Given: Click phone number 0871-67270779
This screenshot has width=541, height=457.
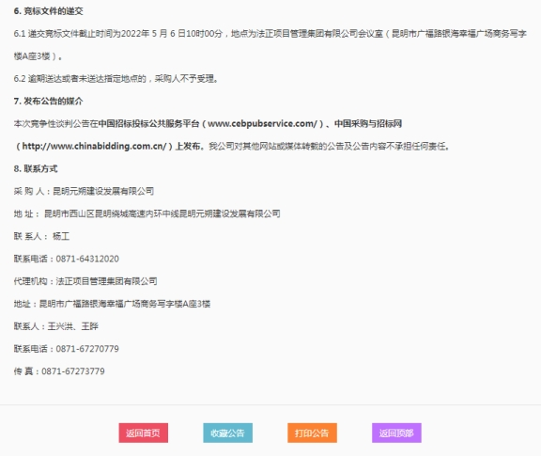Looking at the screenshot, I should point(87,349).
